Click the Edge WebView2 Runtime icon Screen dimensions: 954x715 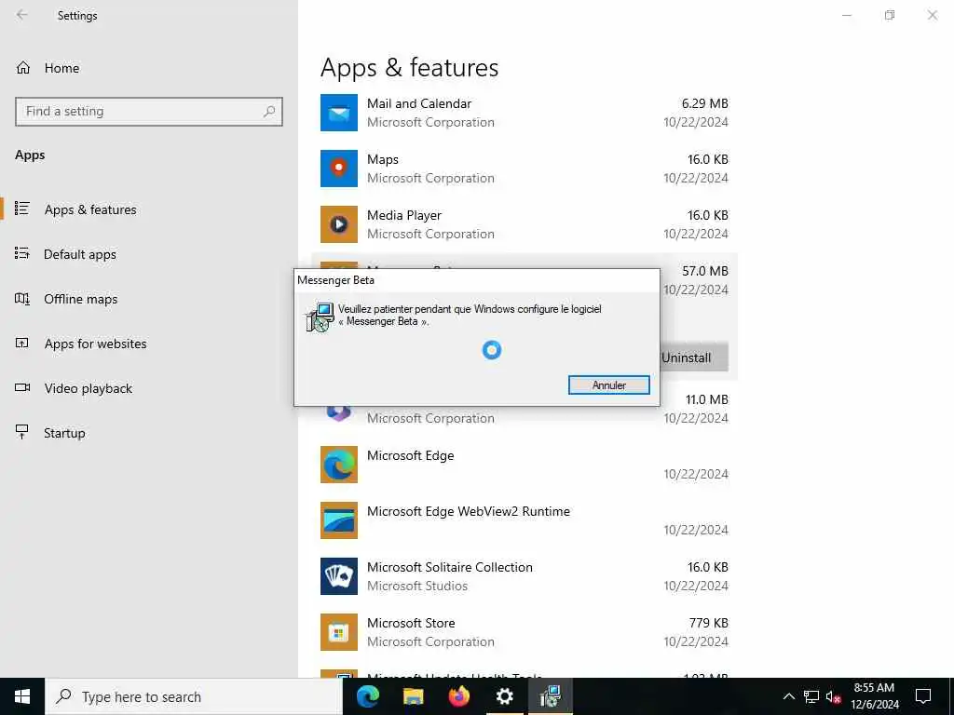point(339,520)
